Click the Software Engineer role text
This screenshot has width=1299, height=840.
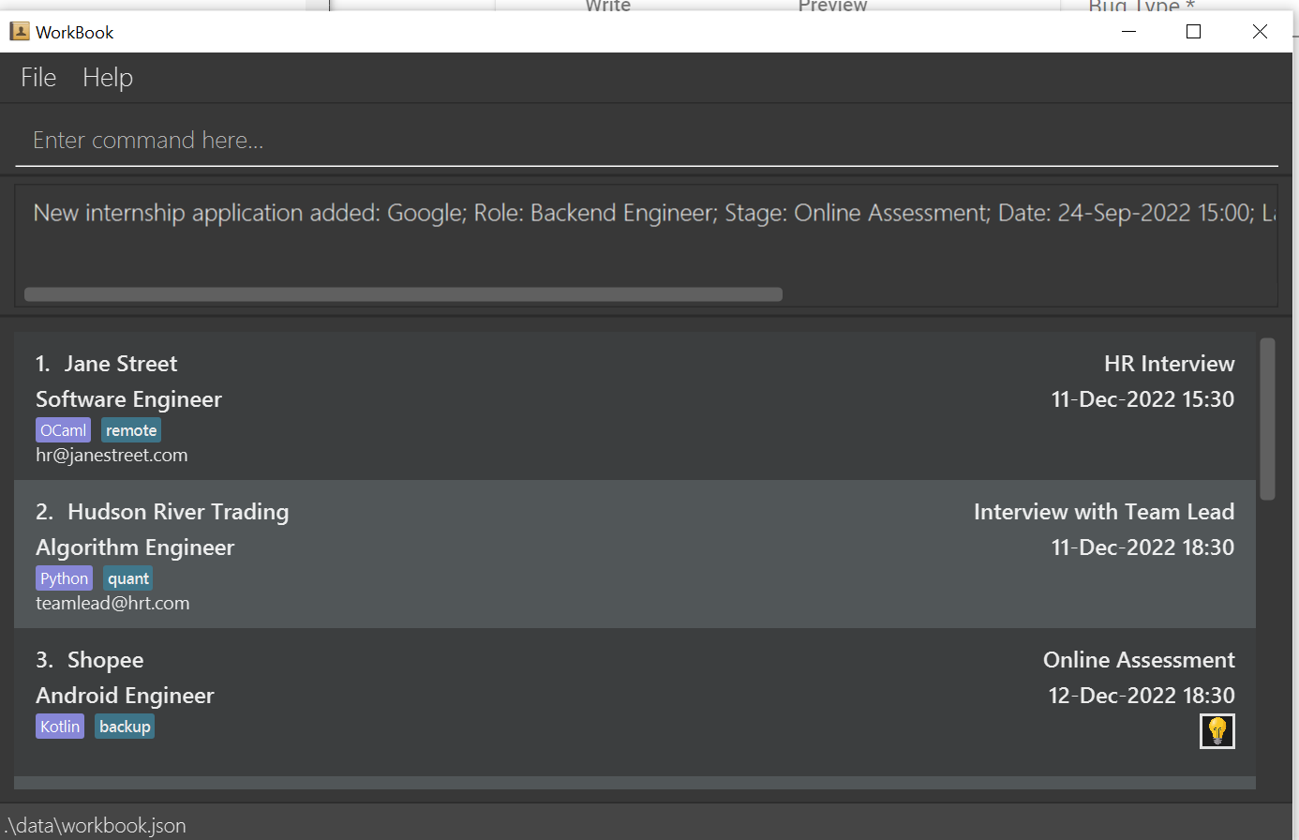tap(129, 399)
